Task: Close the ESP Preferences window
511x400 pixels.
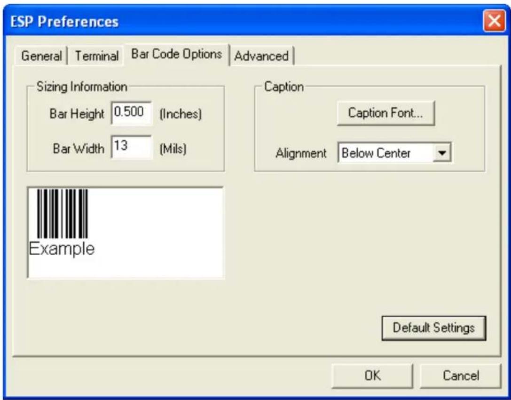Action: click(494, 22)
